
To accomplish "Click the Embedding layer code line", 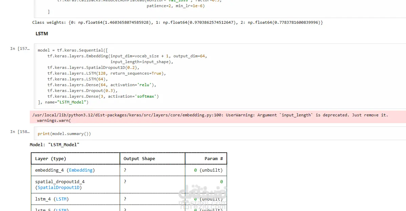I will (x=127, y=56).
